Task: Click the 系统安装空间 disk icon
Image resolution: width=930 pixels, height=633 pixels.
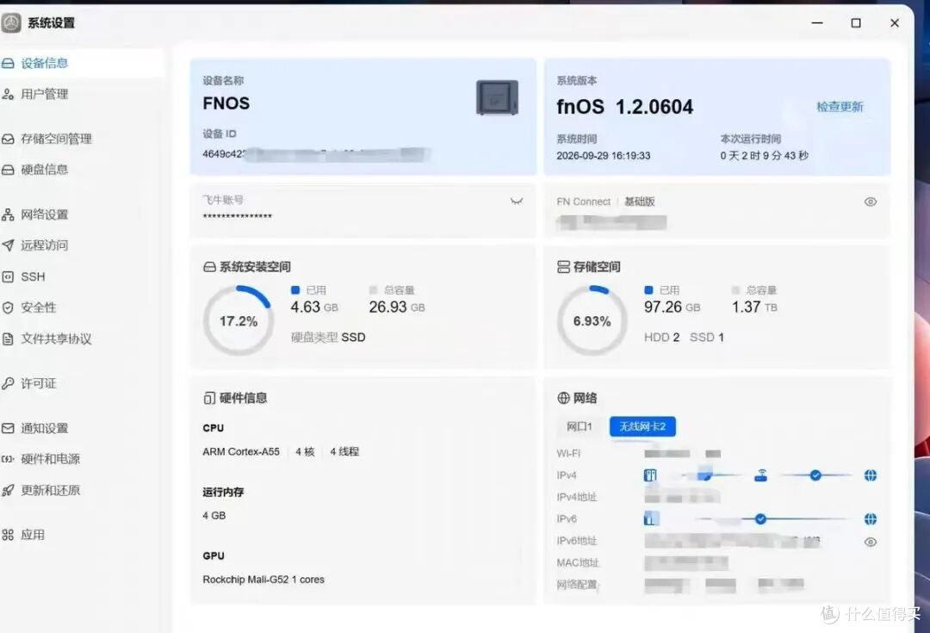Action: 209,267
